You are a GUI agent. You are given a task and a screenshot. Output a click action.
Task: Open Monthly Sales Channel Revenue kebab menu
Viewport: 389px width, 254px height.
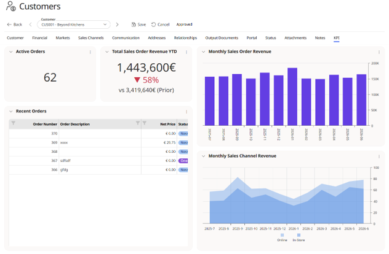tap(379, 156)
